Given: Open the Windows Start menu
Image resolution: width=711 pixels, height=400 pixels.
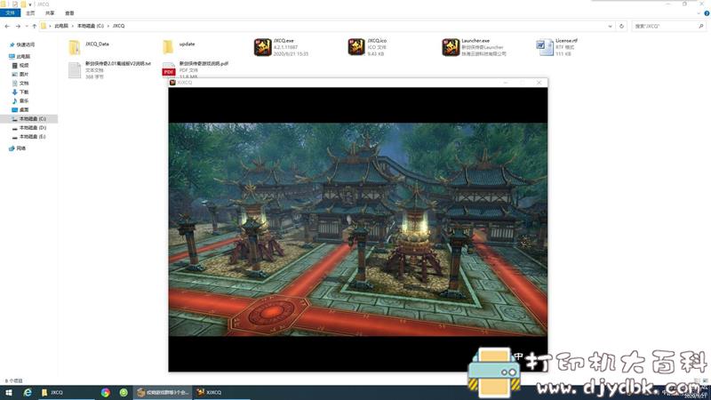Looking at the screenshot, I should (x=8, y=393).
